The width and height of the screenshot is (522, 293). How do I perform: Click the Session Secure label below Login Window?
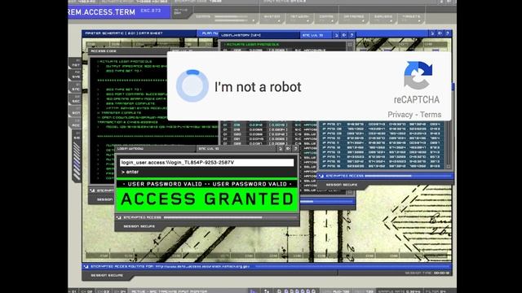coord(139,226)
